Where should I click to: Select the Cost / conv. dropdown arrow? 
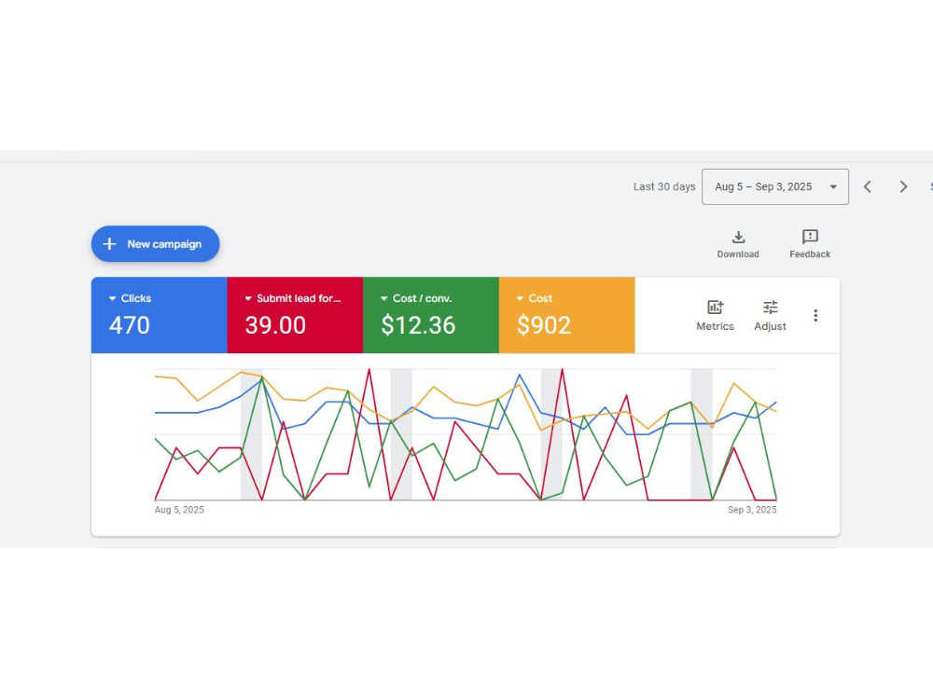point(385,298)
